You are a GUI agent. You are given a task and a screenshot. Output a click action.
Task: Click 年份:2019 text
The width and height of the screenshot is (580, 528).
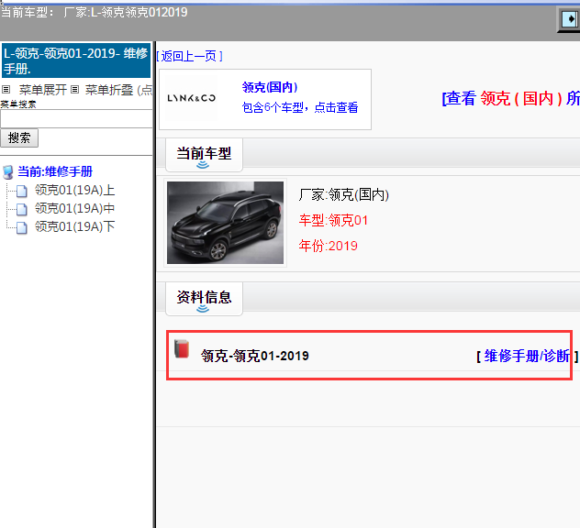point(329,246)
